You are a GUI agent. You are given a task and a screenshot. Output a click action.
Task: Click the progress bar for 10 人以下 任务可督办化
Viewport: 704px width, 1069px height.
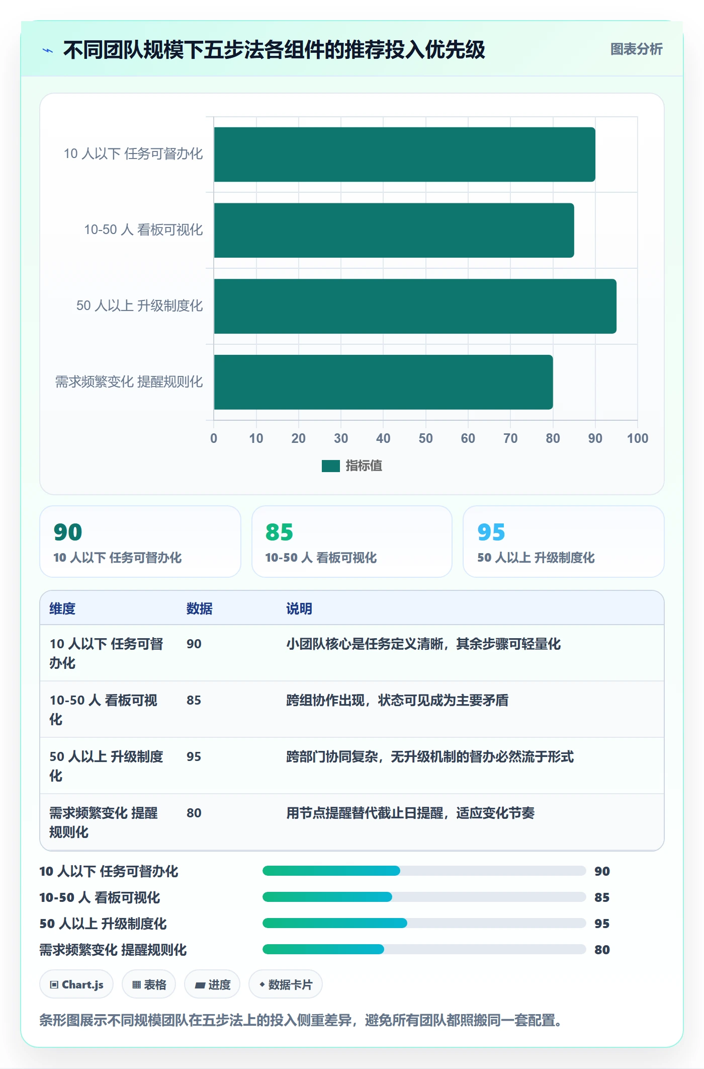click(x=424, y=871)
